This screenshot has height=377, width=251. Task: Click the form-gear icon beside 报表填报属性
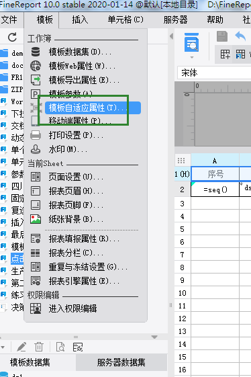(x=36, y=239)
